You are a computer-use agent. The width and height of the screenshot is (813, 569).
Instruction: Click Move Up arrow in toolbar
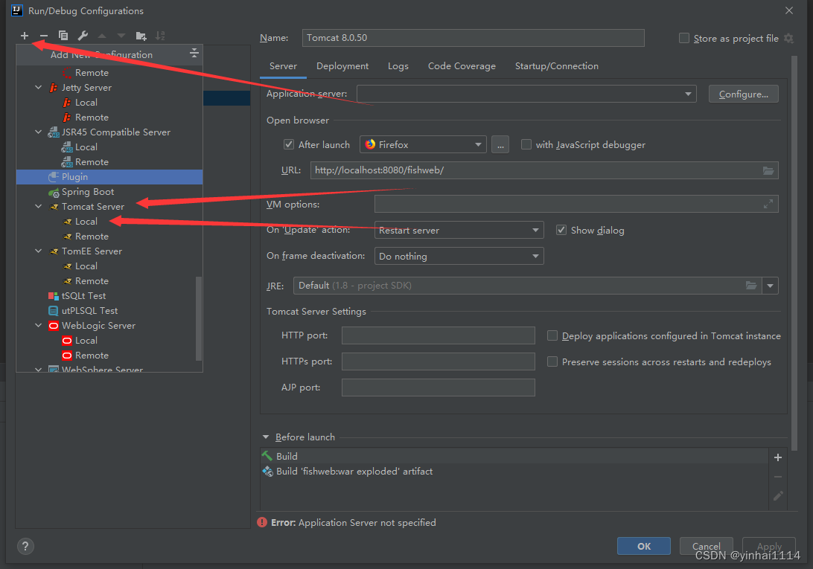click(102, 36)
